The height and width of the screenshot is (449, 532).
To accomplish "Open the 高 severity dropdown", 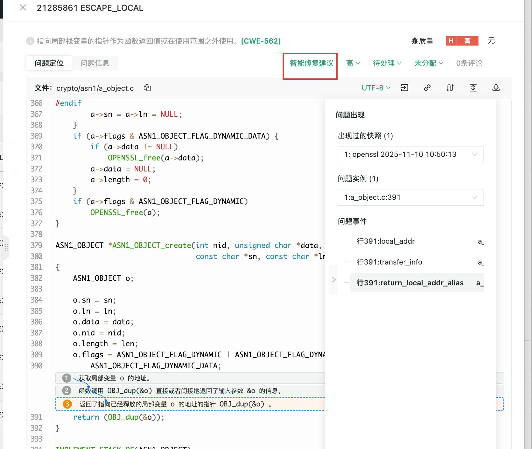I will point(353,63).
